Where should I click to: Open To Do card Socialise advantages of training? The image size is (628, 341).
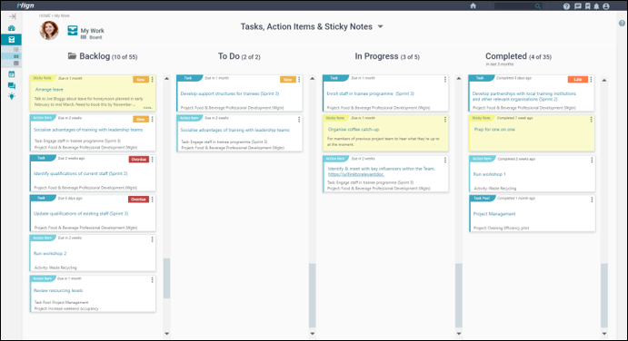[234, 130]
